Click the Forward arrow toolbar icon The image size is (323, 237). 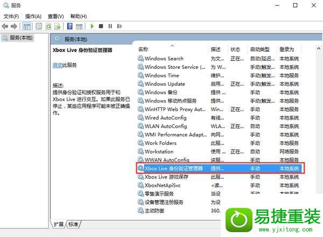[x=14, y=26]
